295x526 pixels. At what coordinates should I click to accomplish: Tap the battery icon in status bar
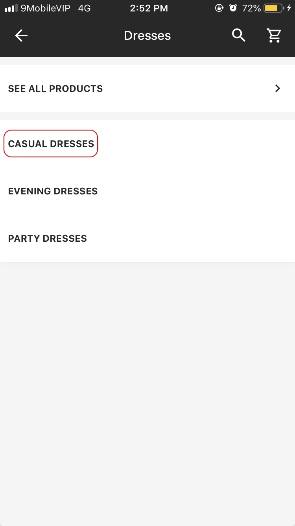274,8
